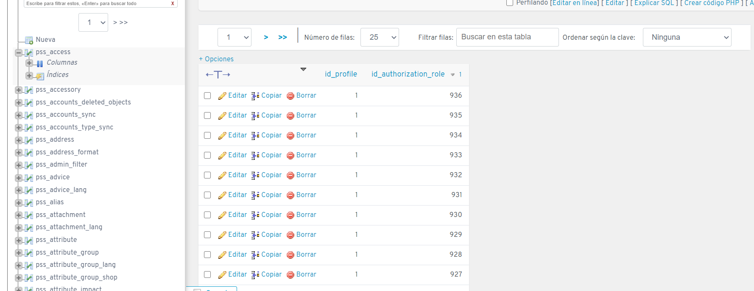Image resolution: width=754 pixels, height=291 pixels.
Task: Open the Ordenar según la clave dropdown
Action: 687,37
